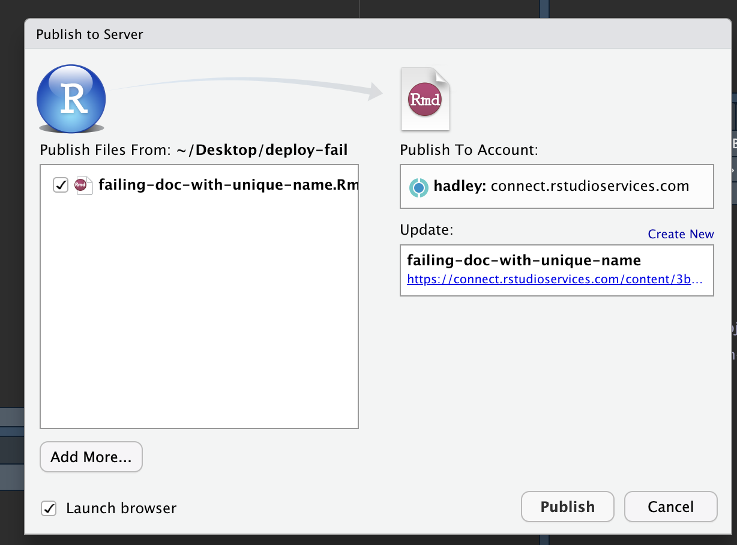Click the RStudio Connect account icon

(418, 186)
